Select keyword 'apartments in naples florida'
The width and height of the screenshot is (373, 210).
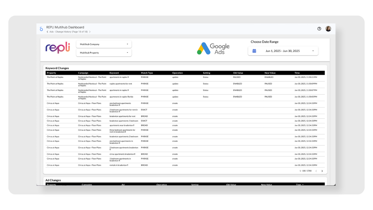pos(121,97)
